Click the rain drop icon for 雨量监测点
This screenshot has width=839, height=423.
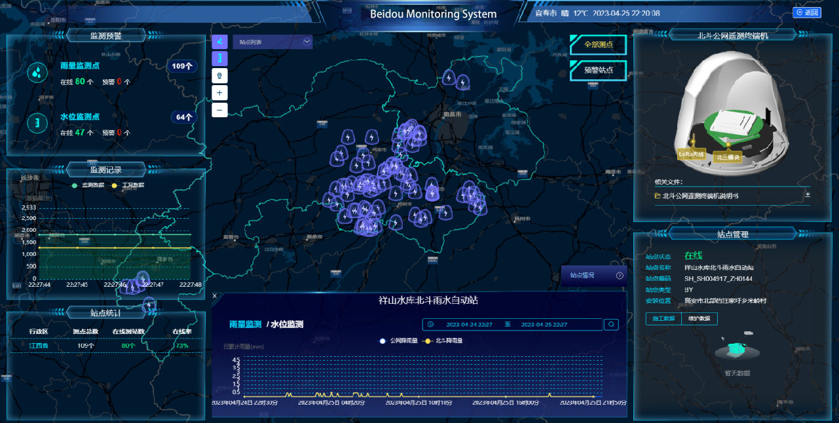tap(37, 72)
